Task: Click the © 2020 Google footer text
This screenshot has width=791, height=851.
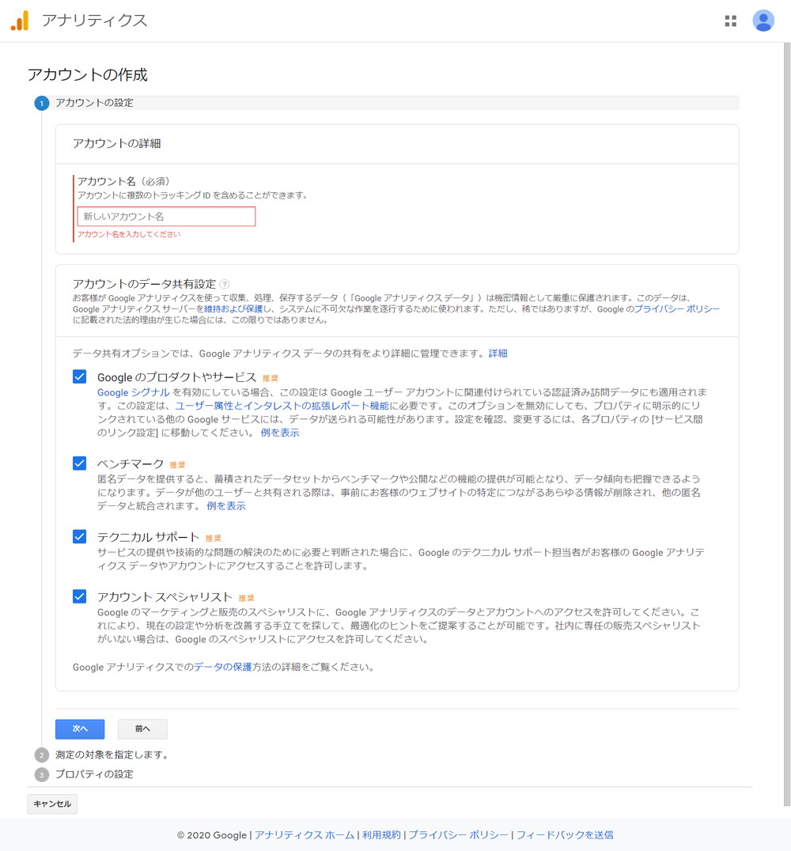Action: point(212,834)
